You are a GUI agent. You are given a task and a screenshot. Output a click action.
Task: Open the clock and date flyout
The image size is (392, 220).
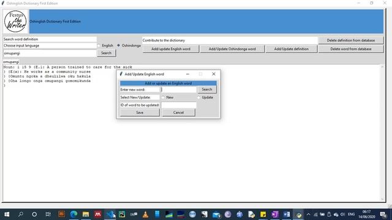click(367, 215)
